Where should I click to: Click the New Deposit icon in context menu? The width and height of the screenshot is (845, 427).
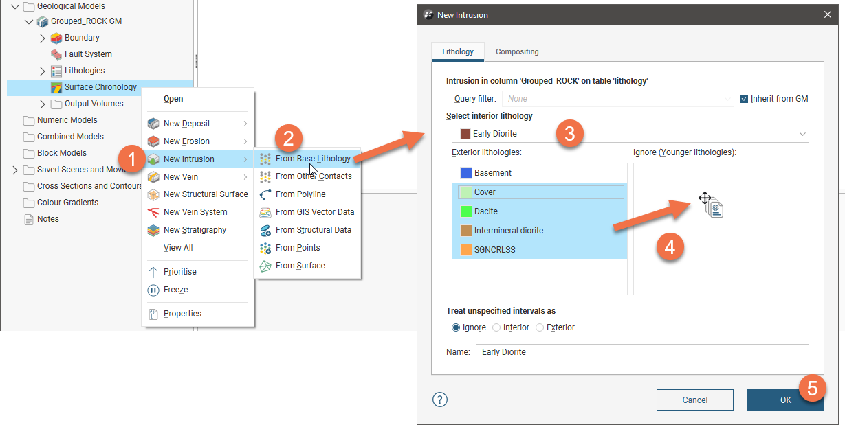153,124
